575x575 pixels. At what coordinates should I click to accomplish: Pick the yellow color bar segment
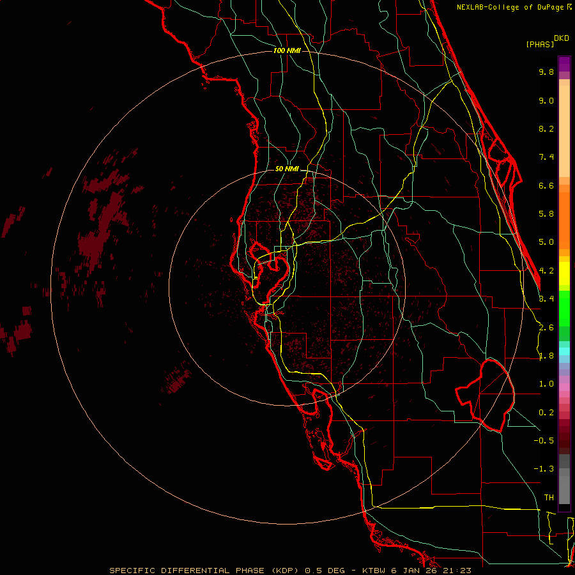[564, 273]
